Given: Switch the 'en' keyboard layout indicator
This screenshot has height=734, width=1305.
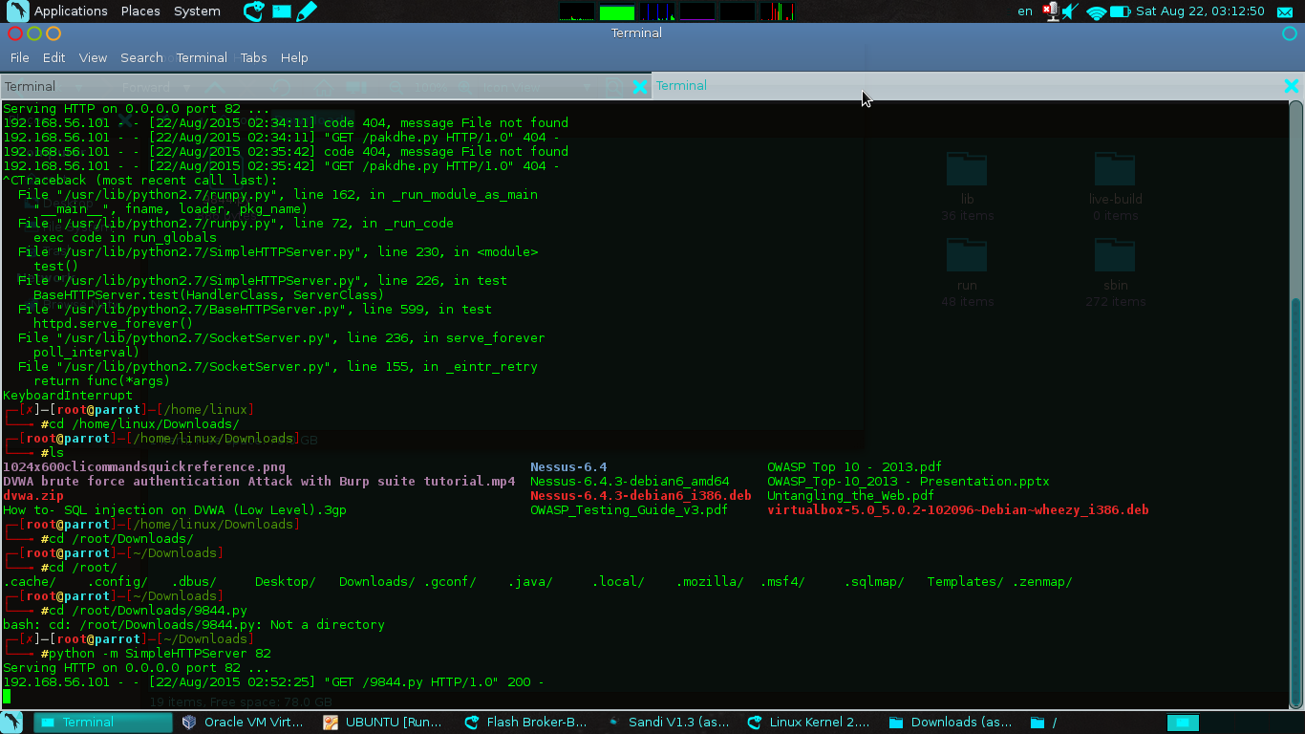Looking at the screenshot, I should (1024, 11).
